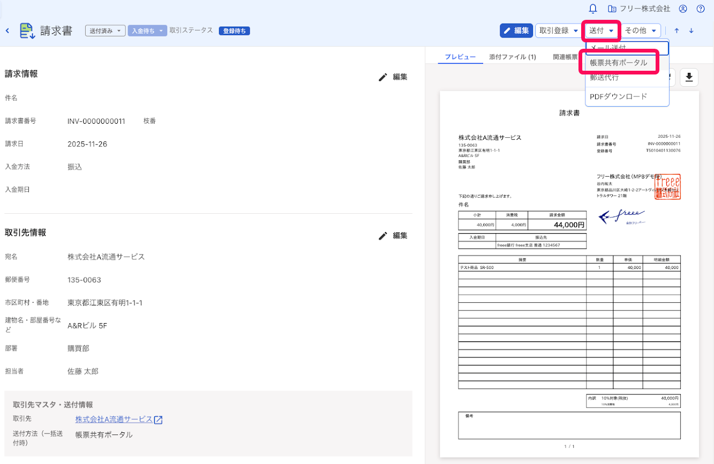Click the postal code 135-0063
Image resolution: width=714 pixels, height=464 pixels.
(84, 280)
